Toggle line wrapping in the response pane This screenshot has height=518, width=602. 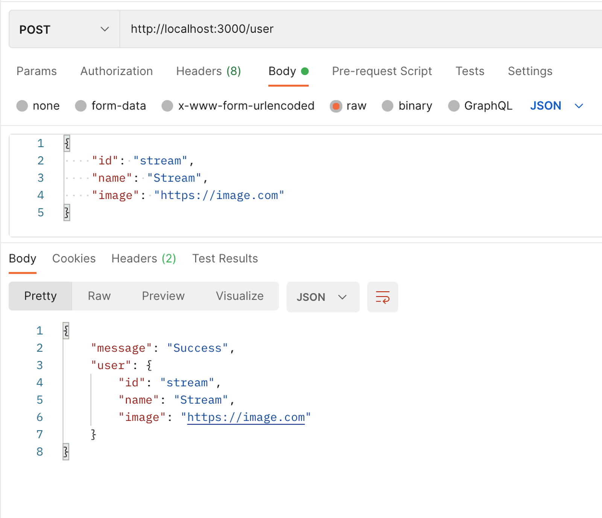click(x=382, y=297)
